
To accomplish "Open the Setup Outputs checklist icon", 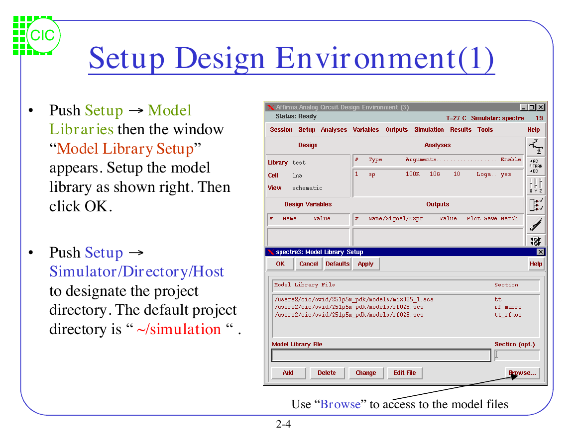I will [536, 205].
